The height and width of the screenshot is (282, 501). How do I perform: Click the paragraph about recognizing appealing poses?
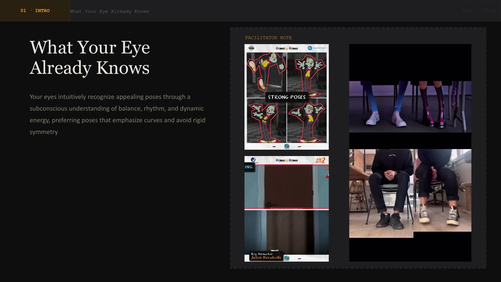[118, 114]
